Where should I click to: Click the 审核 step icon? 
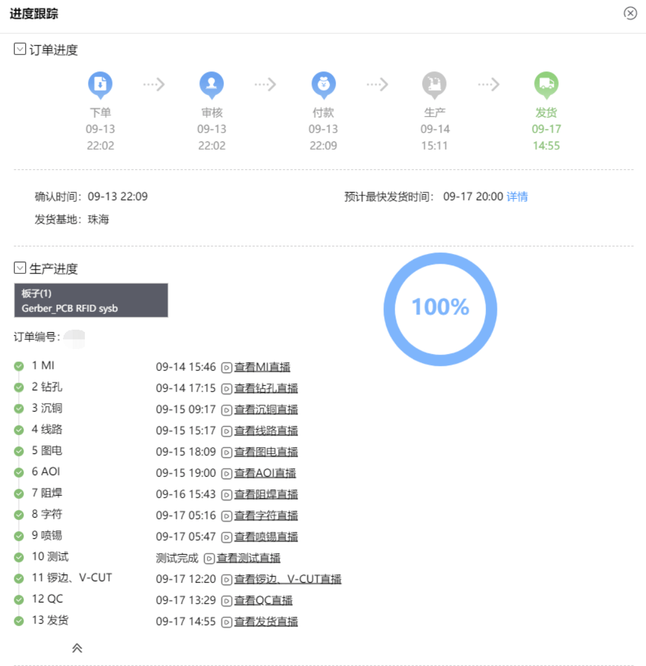pyautogui.click(x=211, y=84)
